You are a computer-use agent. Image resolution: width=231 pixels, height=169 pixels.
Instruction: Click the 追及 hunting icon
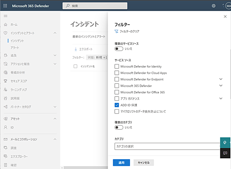point(6,55)
